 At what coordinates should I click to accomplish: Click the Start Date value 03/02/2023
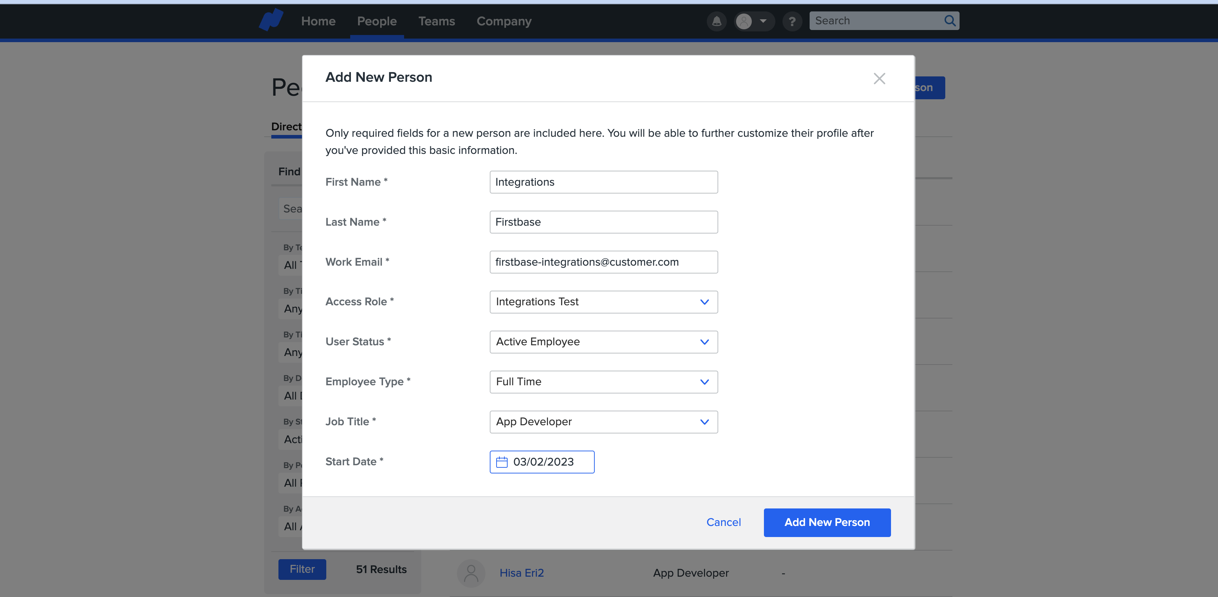pyautogui.click(x=543, y=462)
